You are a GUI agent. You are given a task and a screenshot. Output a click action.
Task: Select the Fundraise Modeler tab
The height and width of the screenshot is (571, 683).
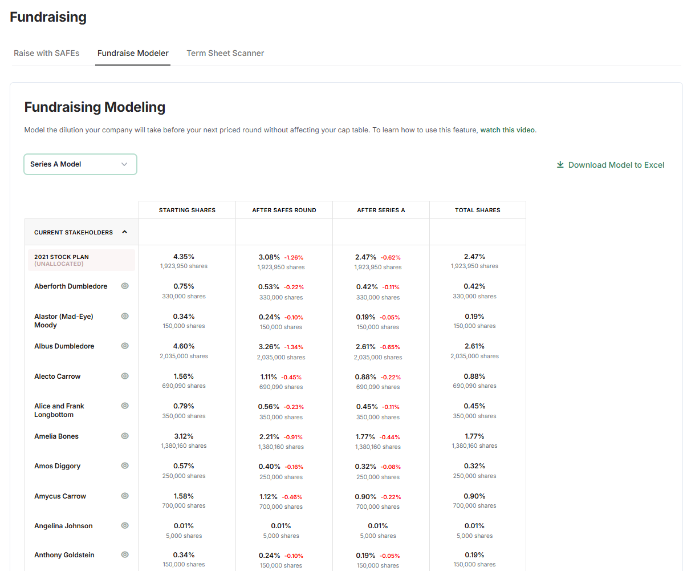[133, 53]
